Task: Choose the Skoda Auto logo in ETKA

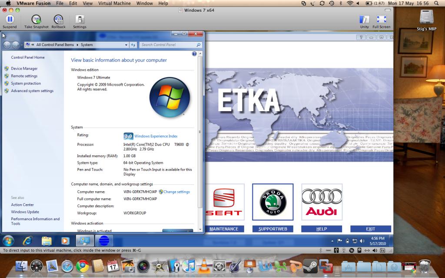Action: tap(273, 202)
